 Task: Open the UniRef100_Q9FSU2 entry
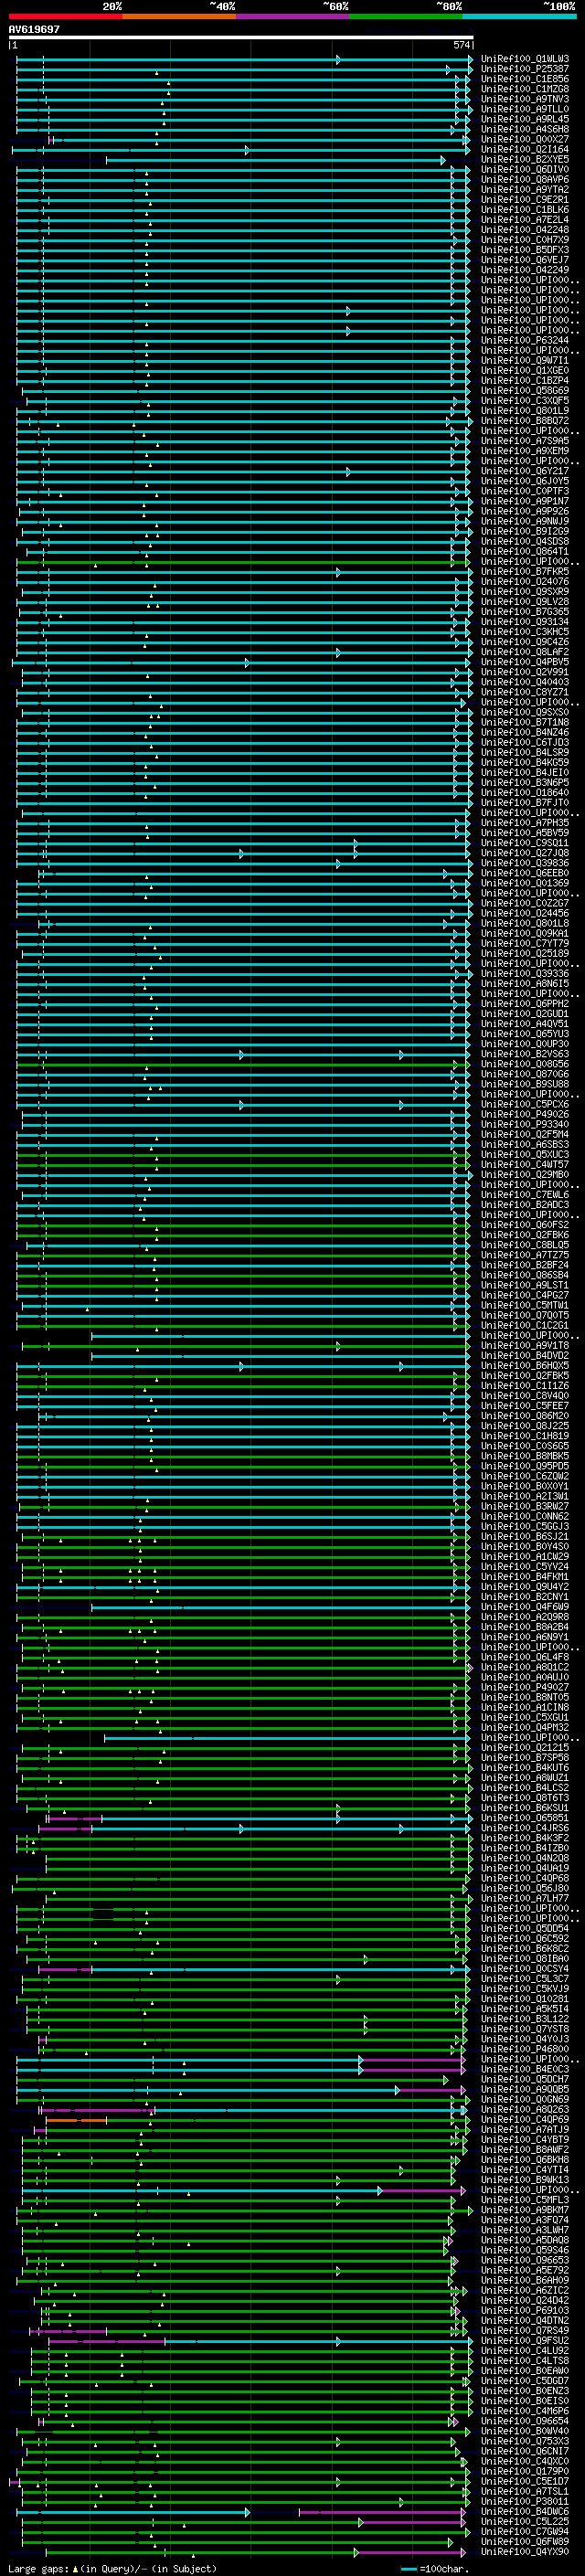tap(524, 2340)
